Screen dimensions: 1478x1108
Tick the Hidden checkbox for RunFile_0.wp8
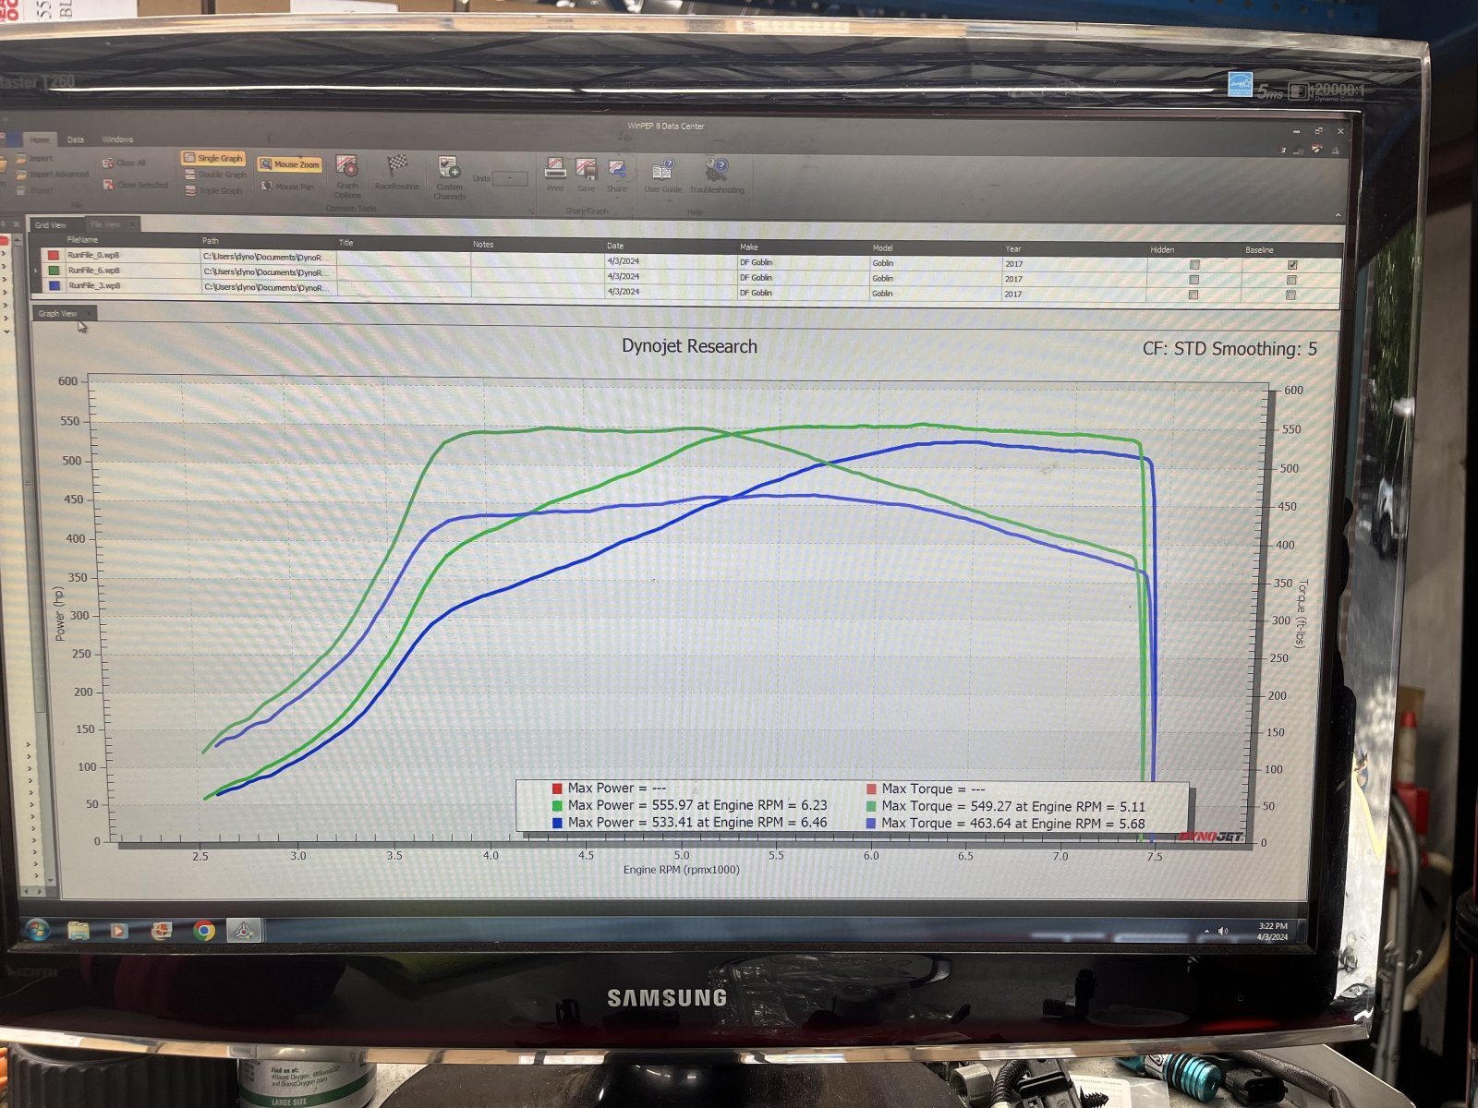tap(1194, 264)
